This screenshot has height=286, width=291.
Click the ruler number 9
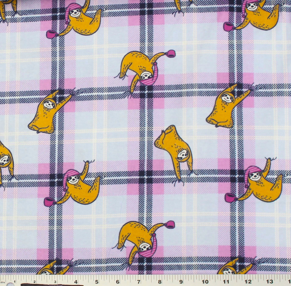pyautogui.click(x=181, y=282)
